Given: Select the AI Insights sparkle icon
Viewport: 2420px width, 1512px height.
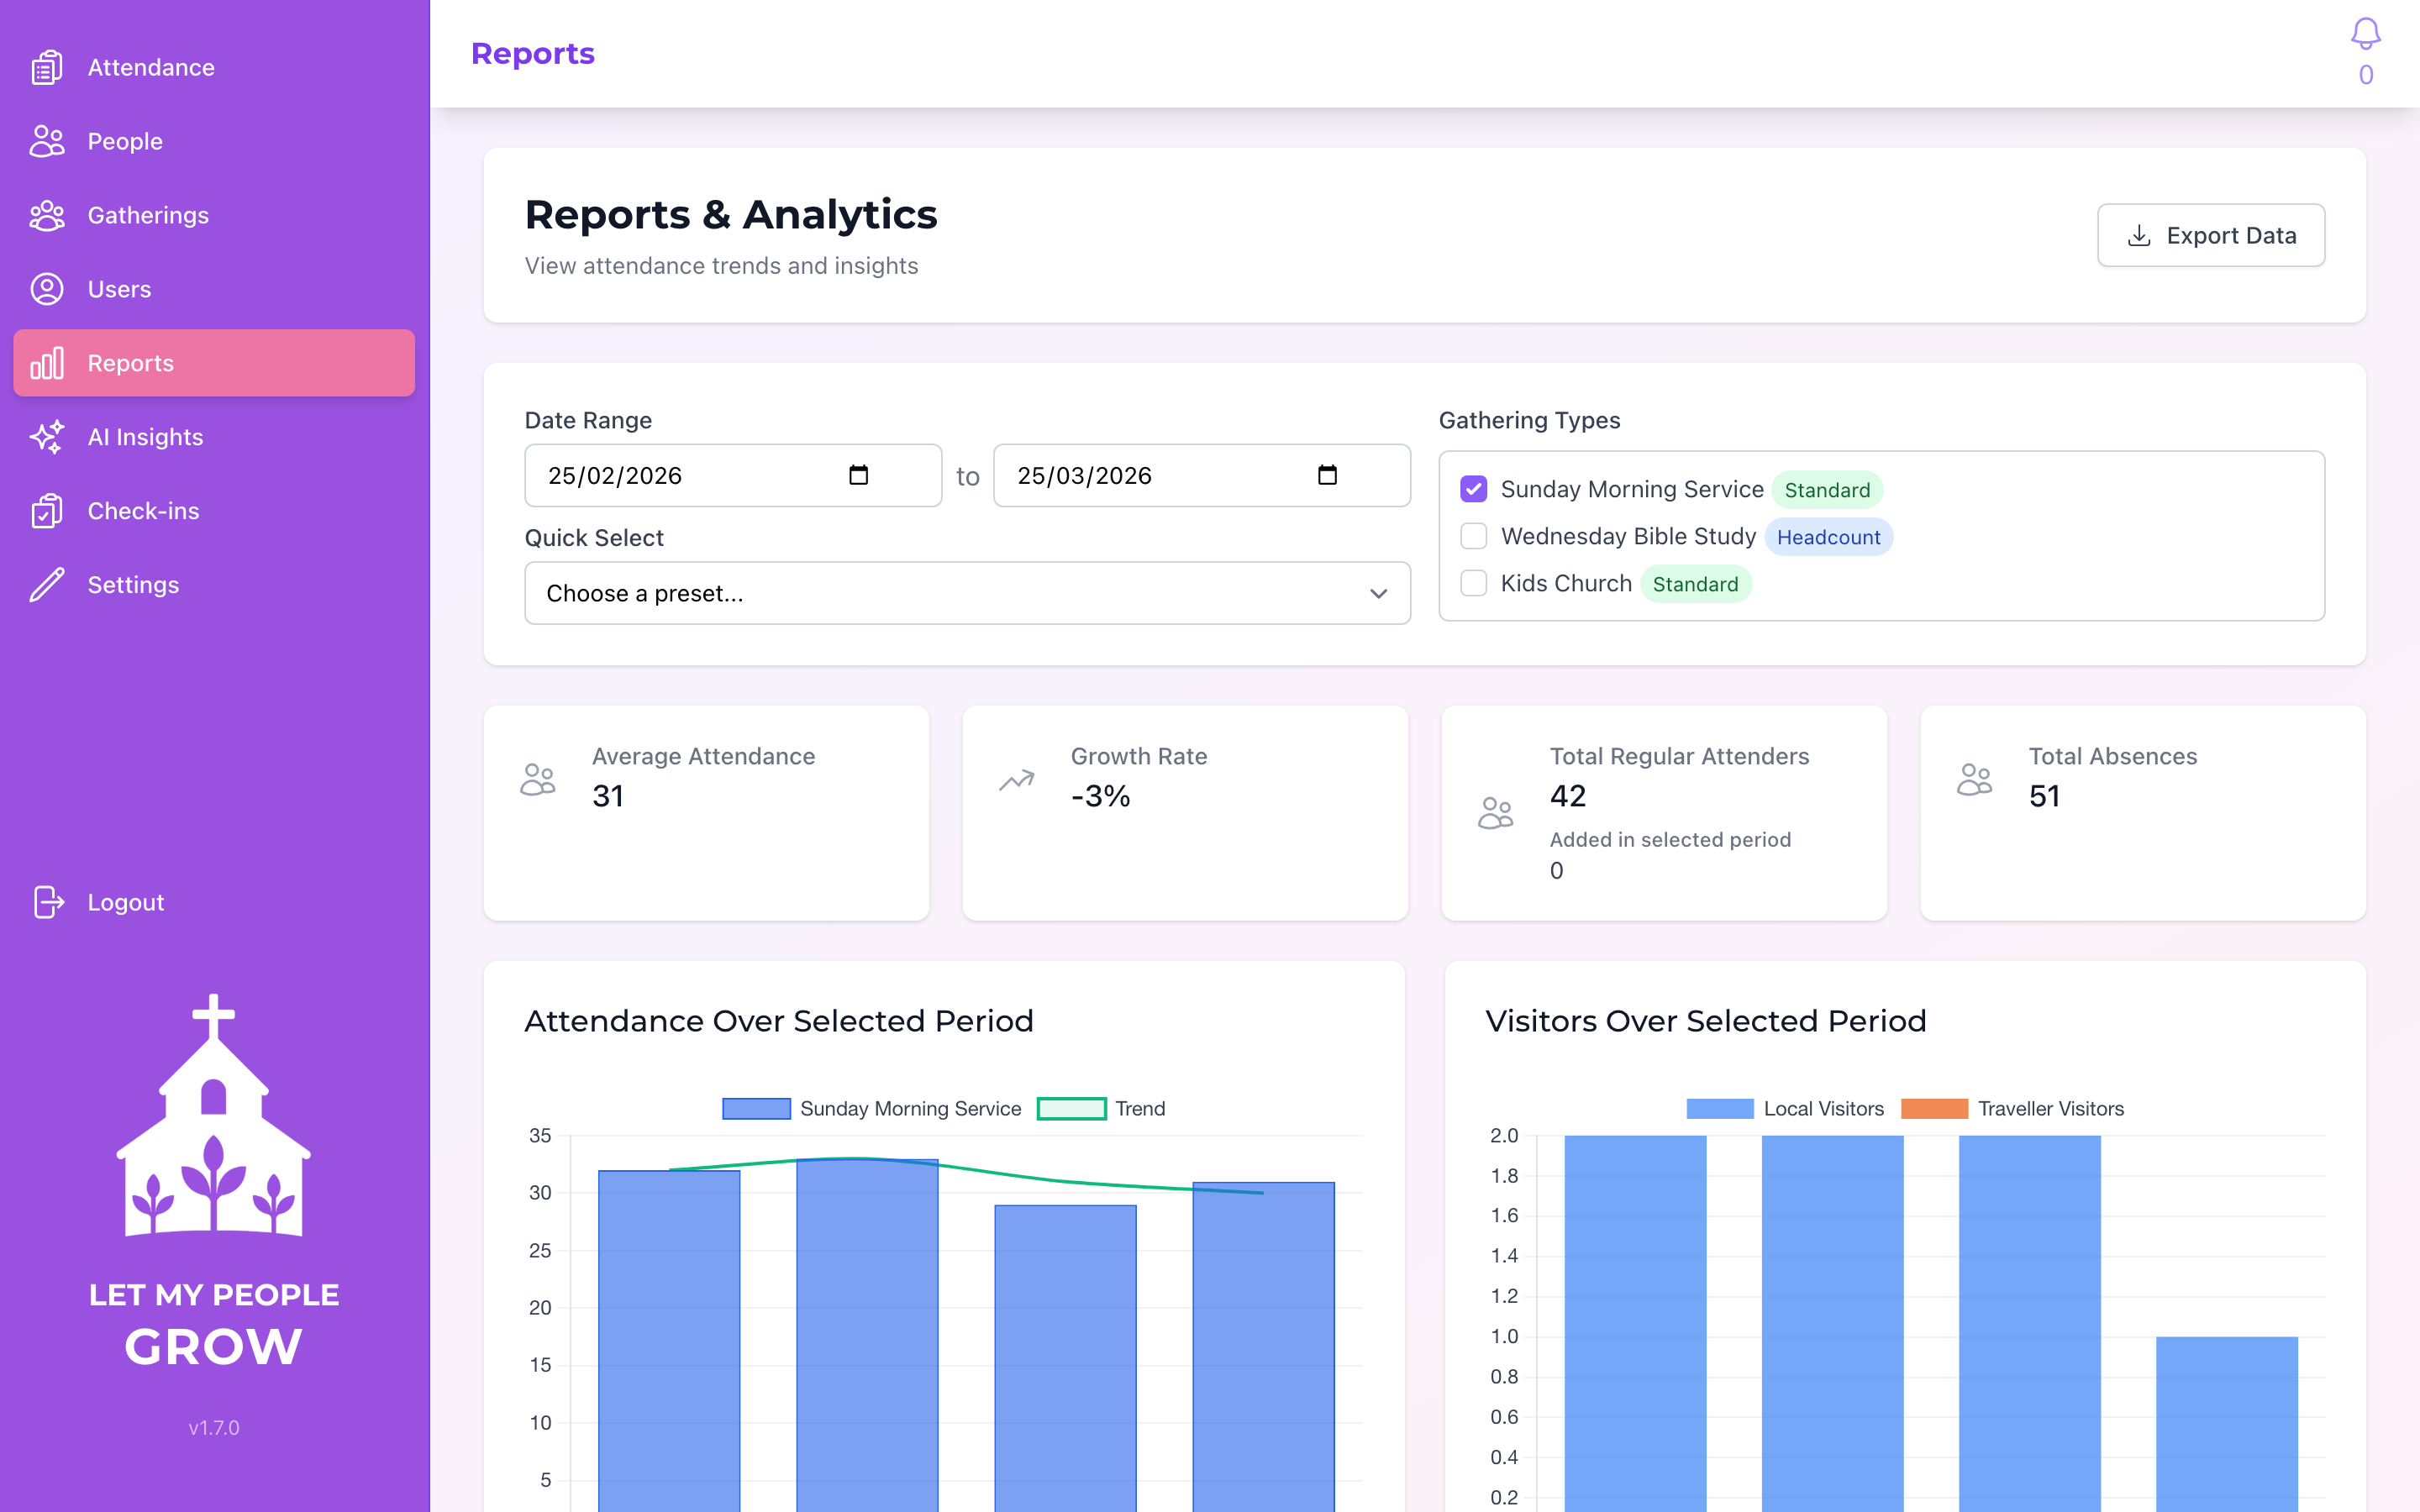Looking at the screenshot, I should [46, 437].
